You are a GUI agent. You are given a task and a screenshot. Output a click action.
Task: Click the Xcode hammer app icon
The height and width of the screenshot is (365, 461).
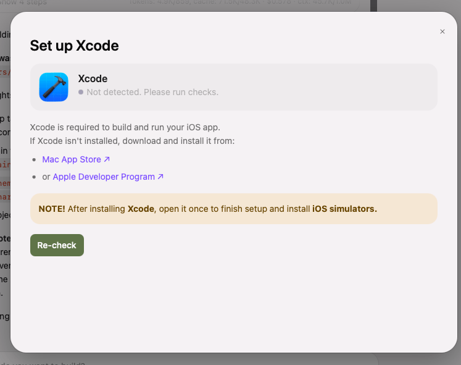tap(54, 87)
